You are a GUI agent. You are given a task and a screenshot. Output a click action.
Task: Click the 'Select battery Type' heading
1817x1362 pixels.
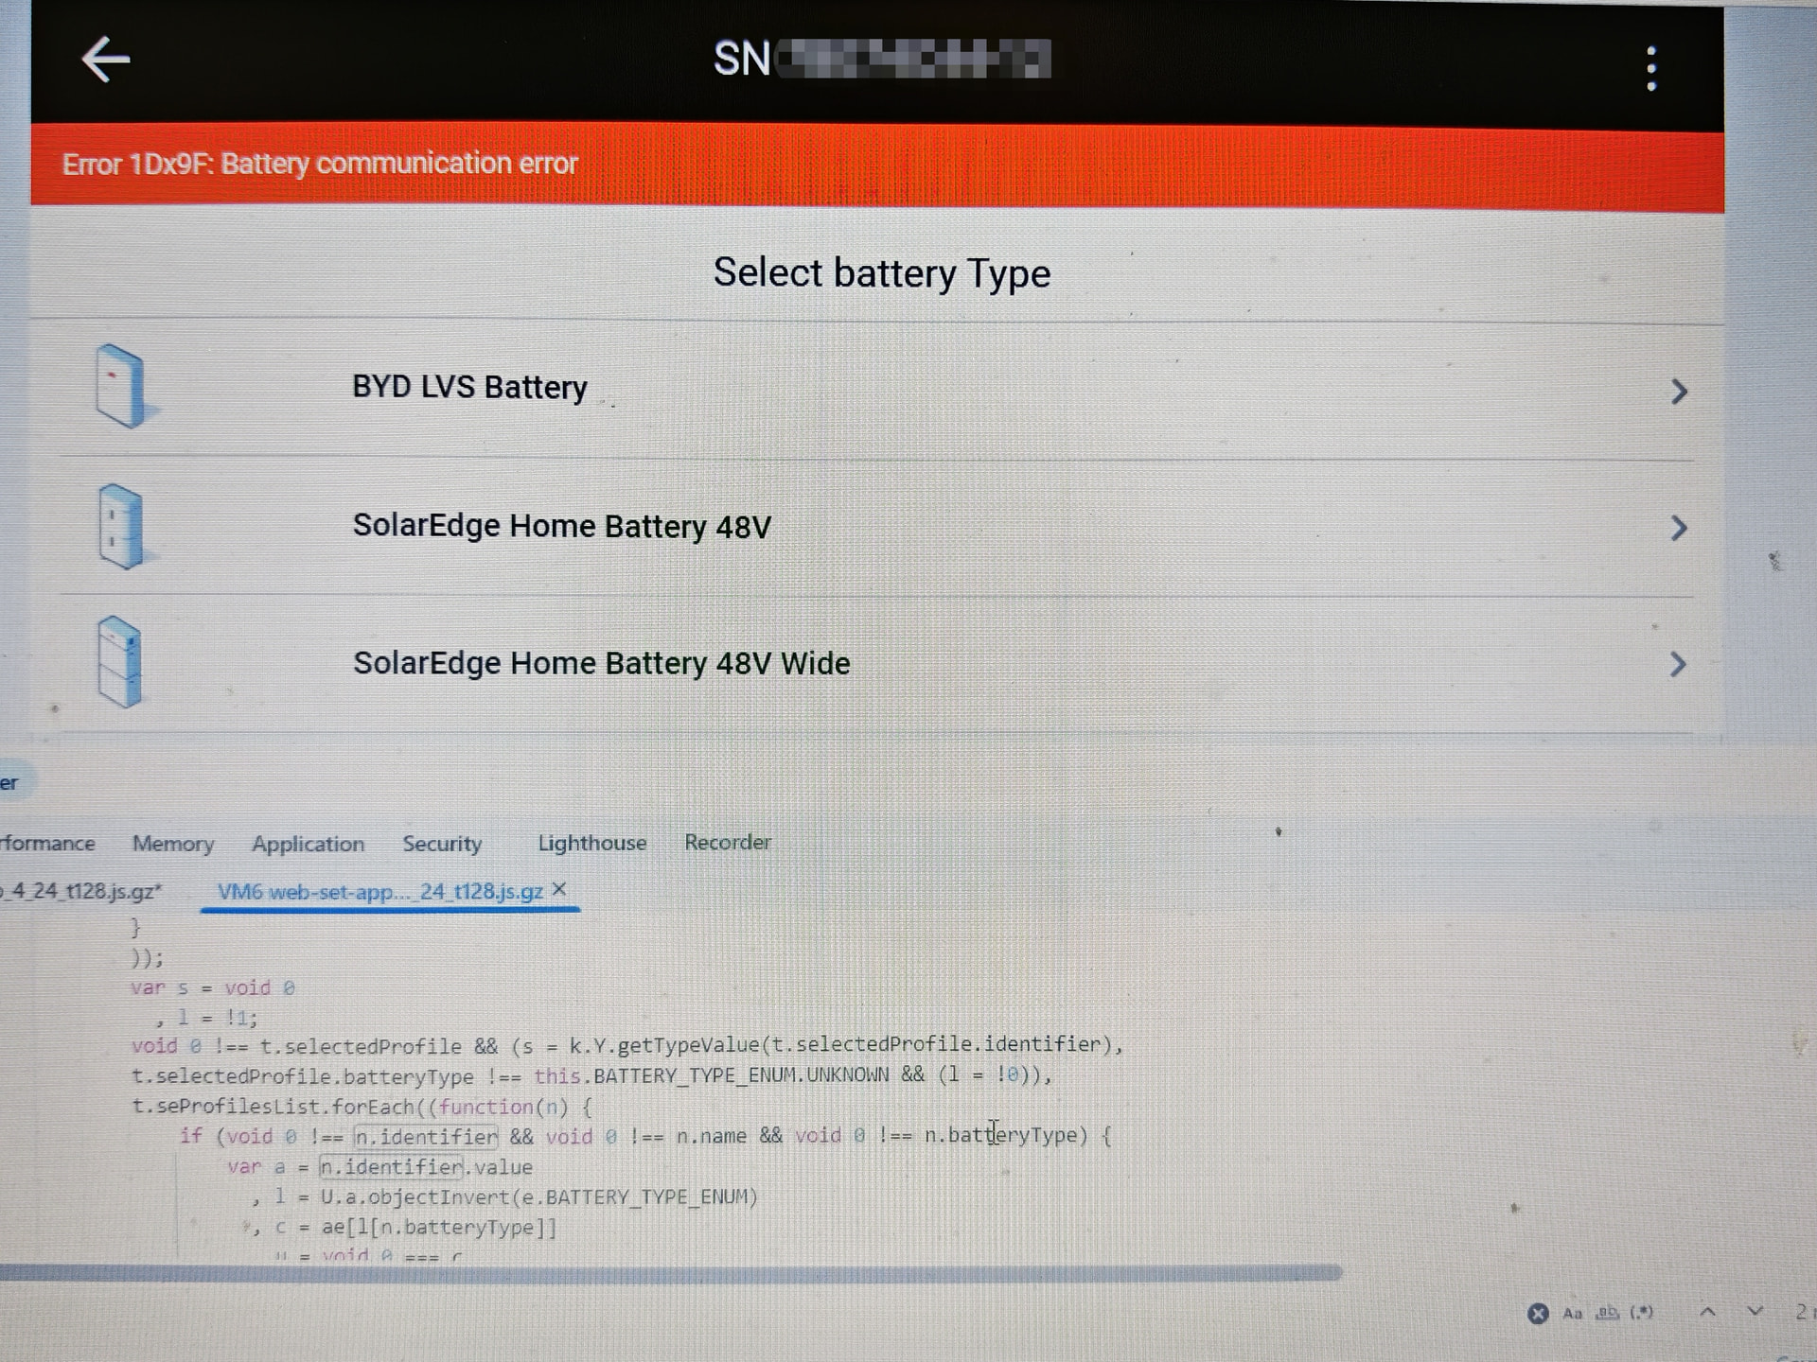pos(882,273)
